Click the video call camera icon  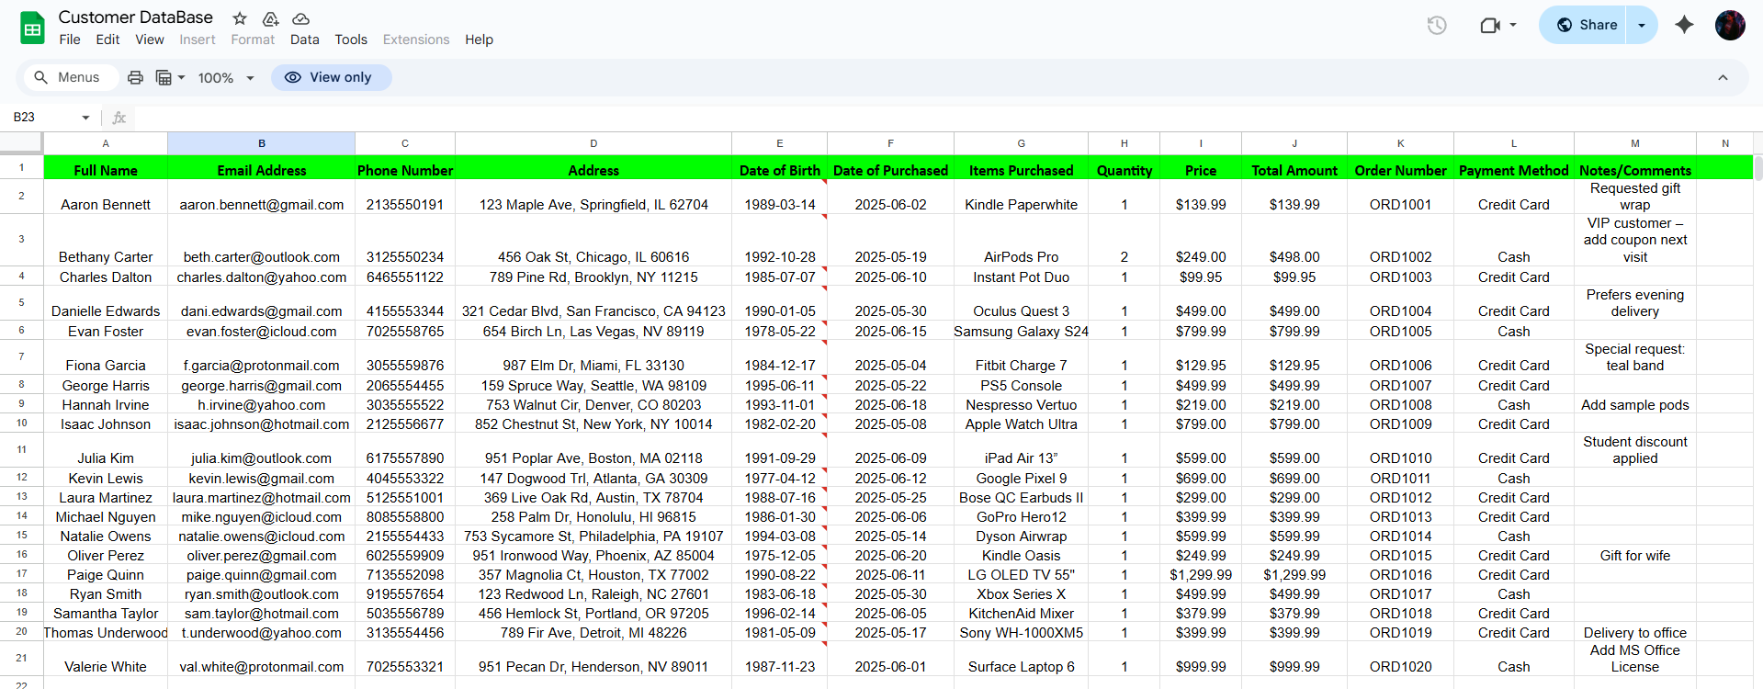1490,26
